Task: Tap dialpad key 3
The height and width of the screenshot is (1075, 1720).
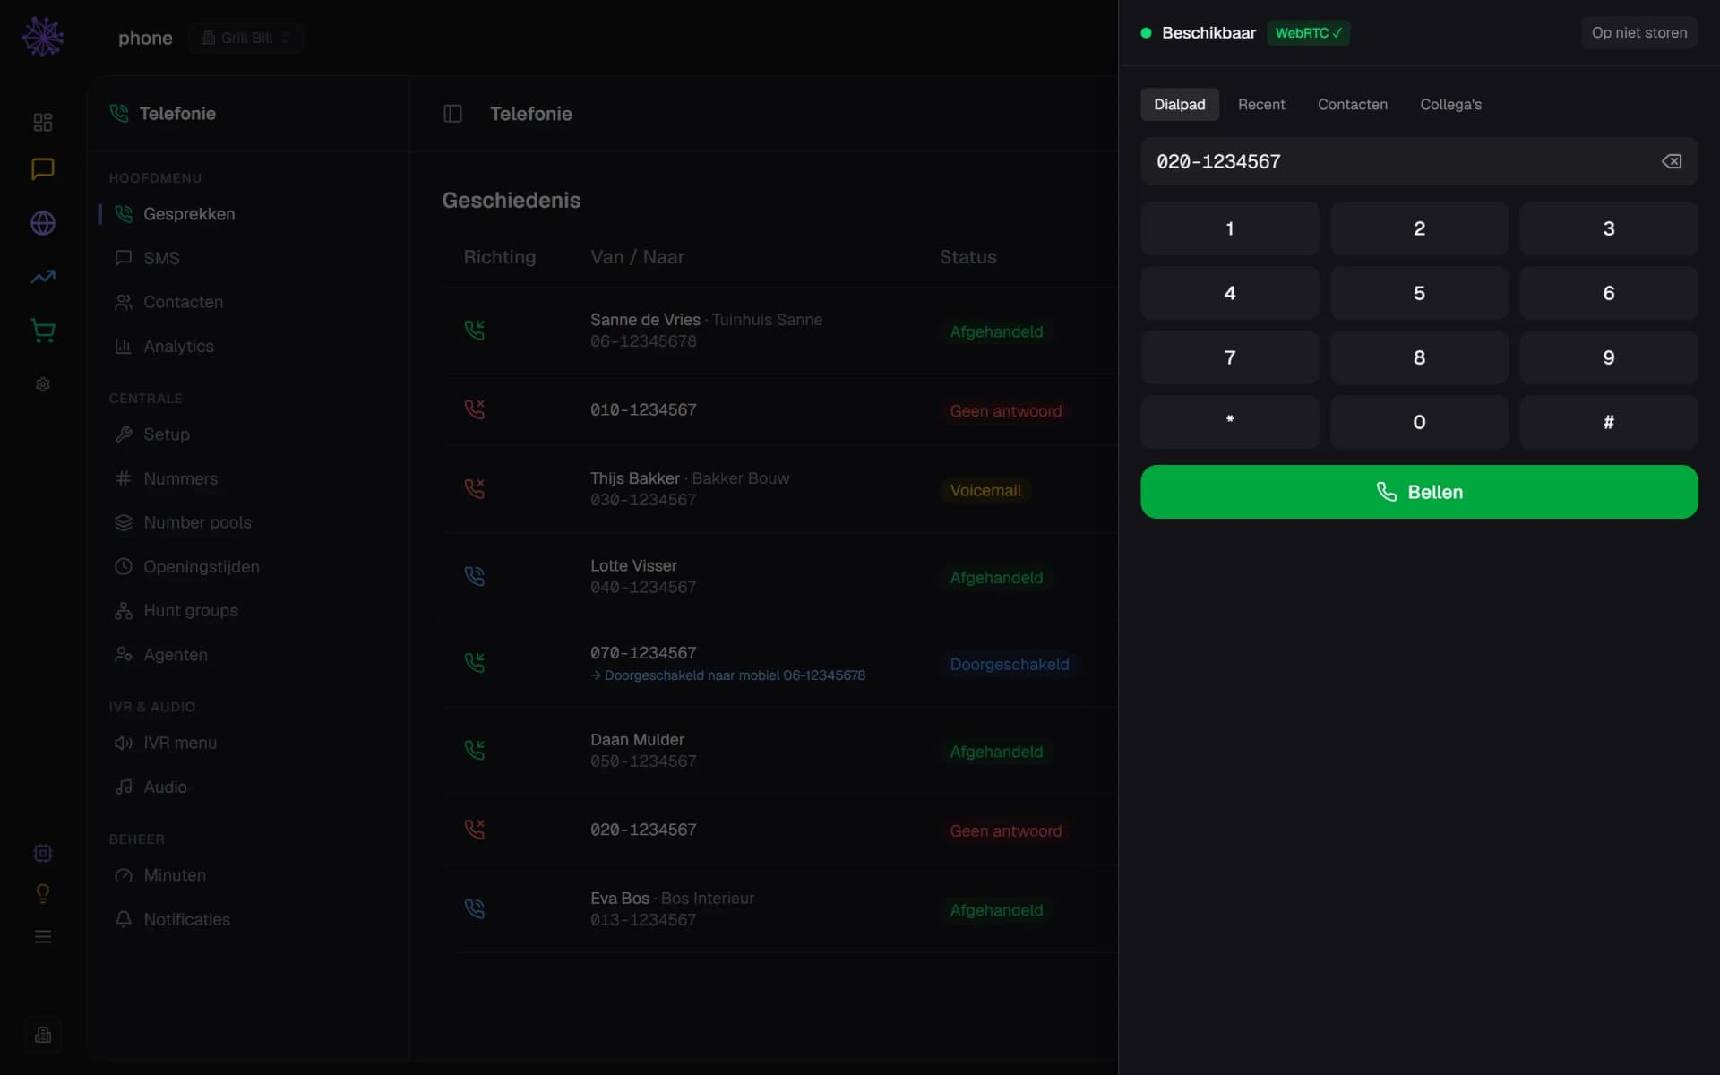Action: click(x=1609, y=228)
